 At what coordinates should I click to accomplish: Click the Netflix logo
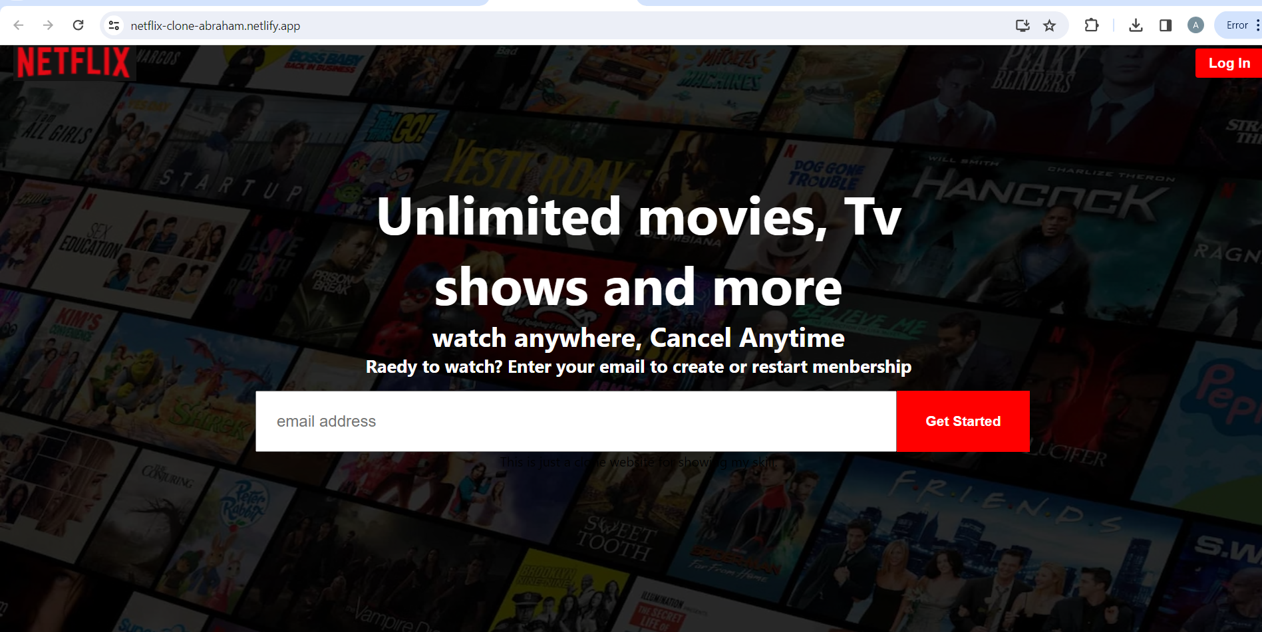pos(73,63)
